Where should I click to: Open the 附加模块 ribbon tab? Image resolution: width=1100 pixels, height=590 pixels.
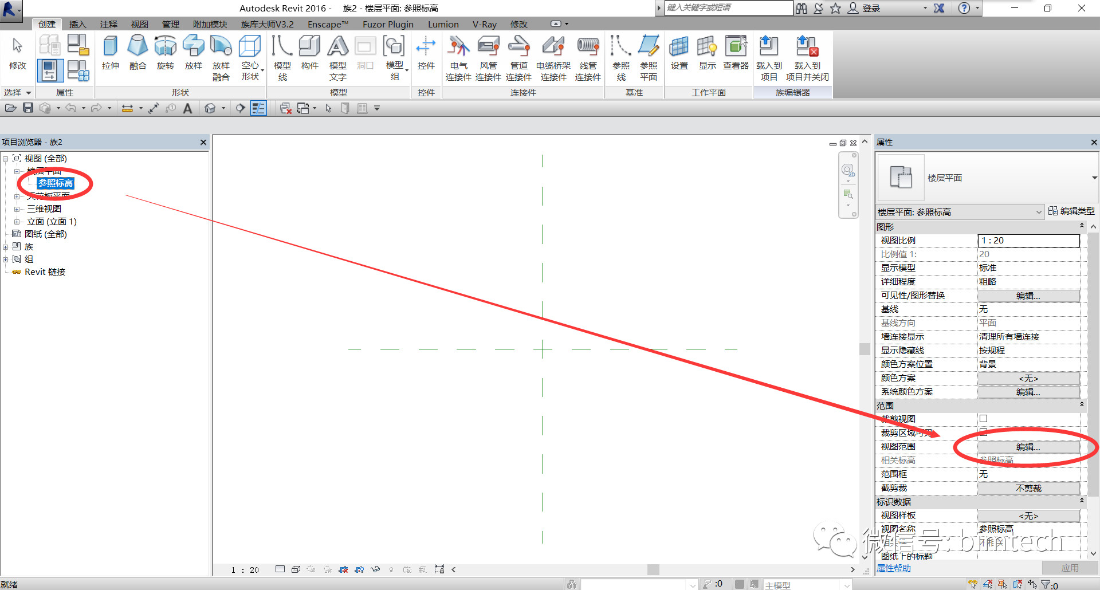[210, 24]
